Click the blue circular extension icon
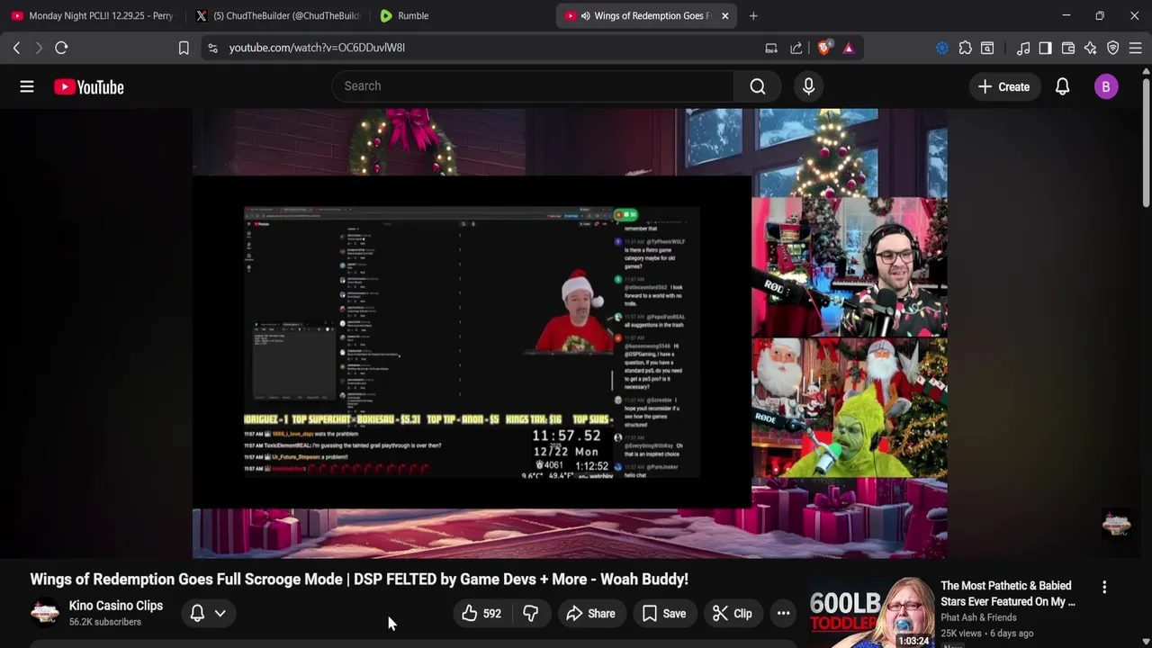Viewport: 1152px width, 648px height. (942, 48)
